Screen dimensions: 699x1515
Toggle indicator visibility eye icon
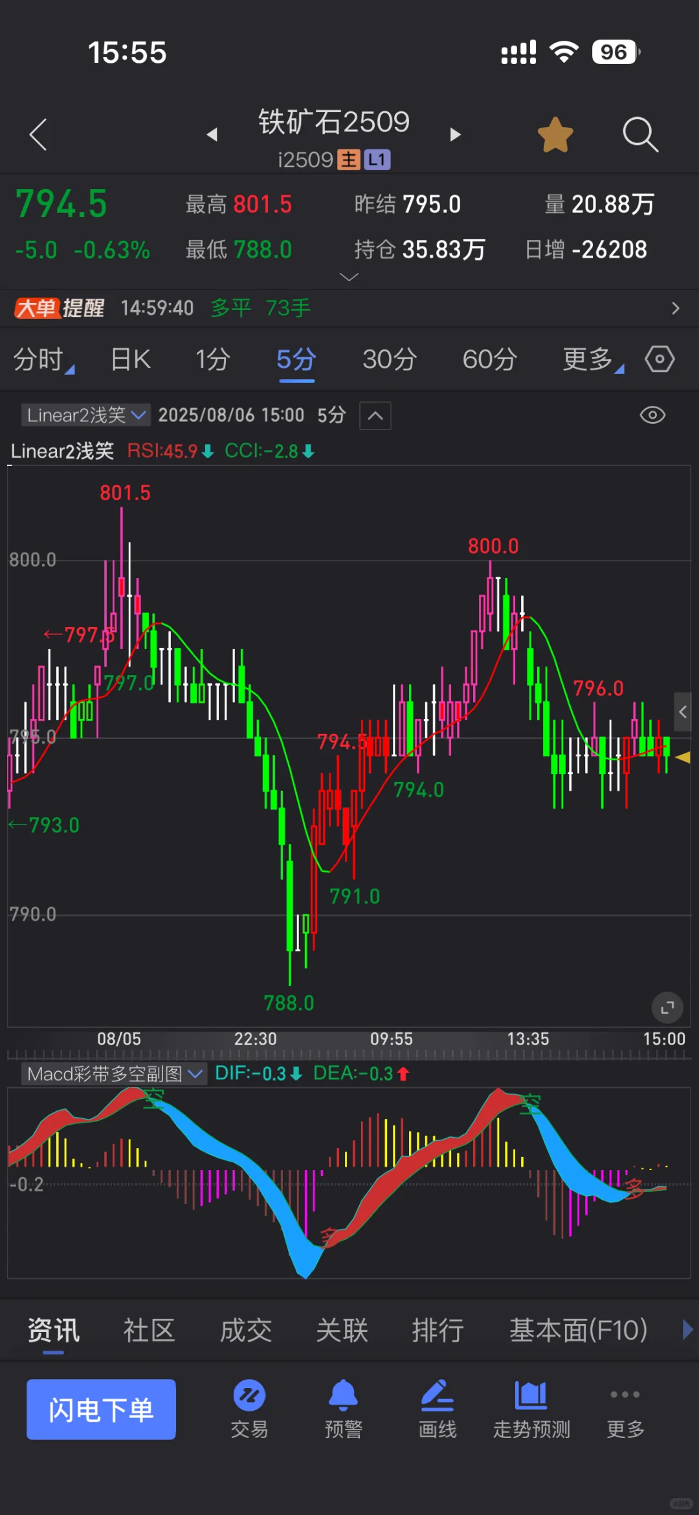[652, 415]
